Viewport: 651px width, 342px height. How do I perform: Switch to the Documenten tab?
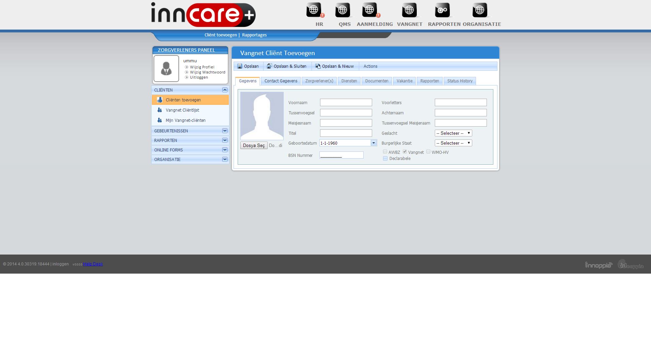point(377,81)
